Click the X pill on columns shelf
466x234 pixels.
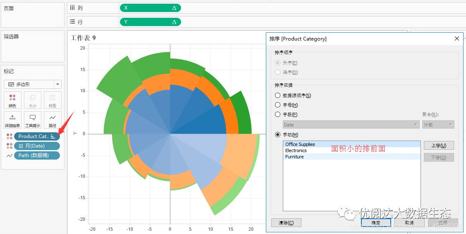pyautogui.click(x=151, y=8)
